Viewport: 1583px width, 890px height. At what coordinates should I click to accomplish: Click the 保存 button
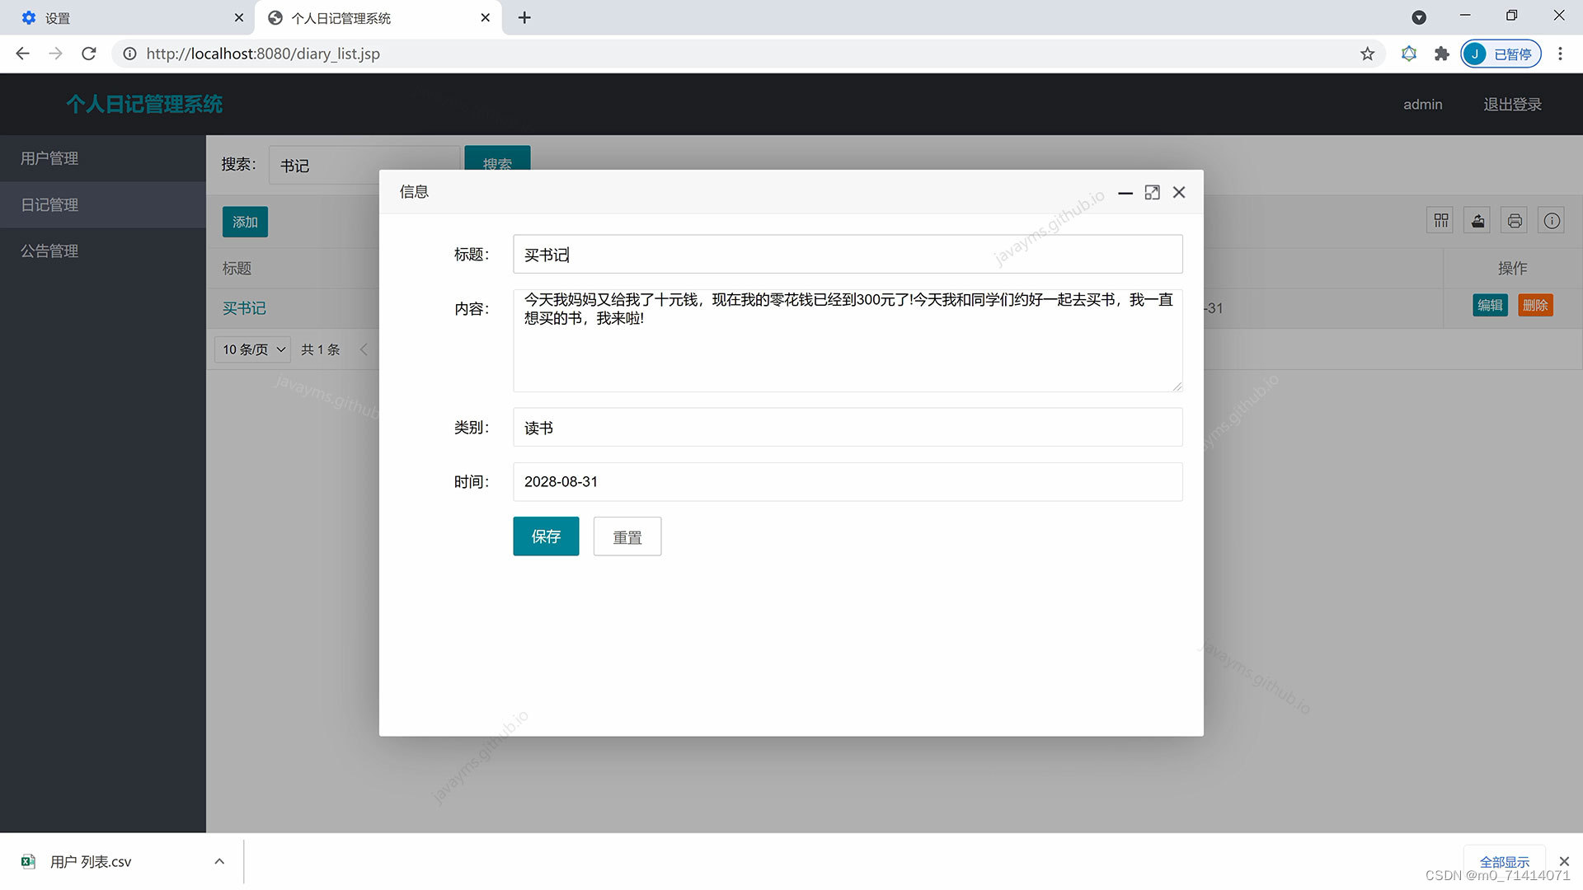pyautogui.click(x=546, y=536)
